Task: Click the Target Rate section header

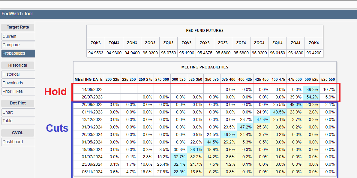Action: tap(18, 27)
